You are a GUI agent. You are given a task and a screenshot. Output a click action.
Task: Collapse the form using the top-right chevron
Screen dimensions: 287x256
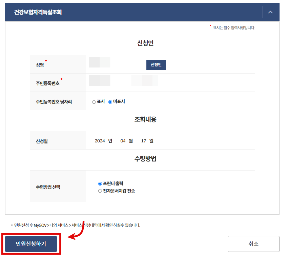click(x=271, y=12)
